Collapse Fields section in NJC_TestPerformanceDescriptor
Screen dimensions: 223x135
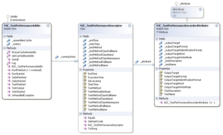click(81, 36)
